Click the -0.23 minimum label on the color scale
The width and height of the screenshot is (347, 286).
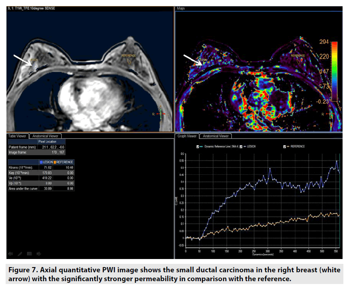tap(322, 102)
